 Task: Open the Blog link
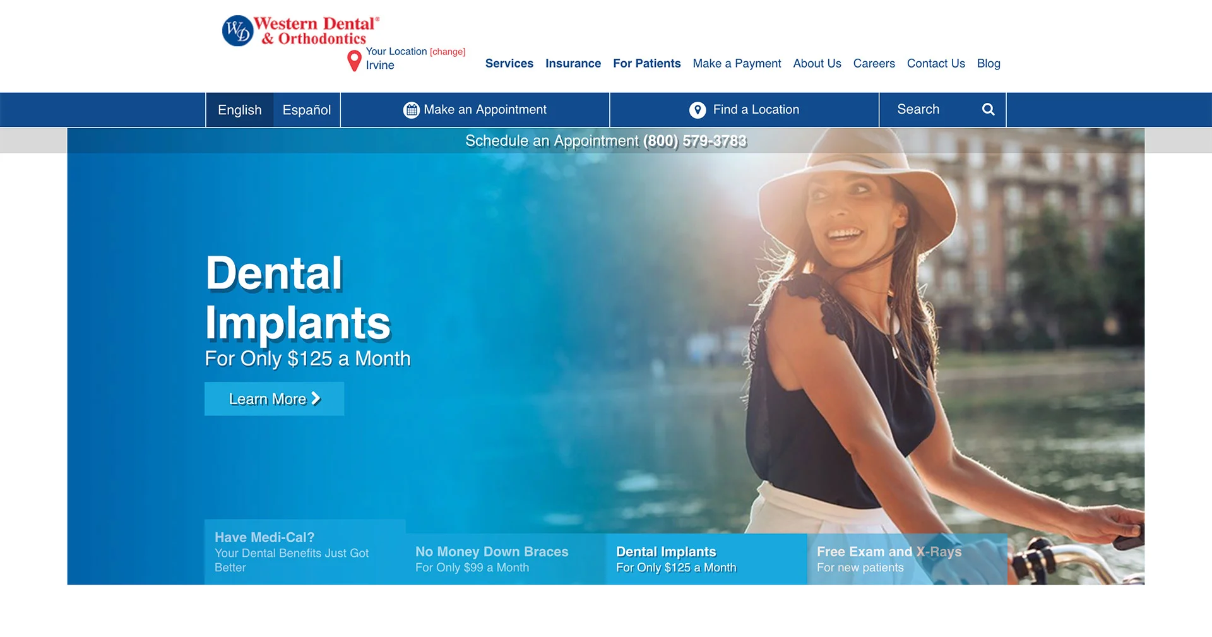point(989,63)
